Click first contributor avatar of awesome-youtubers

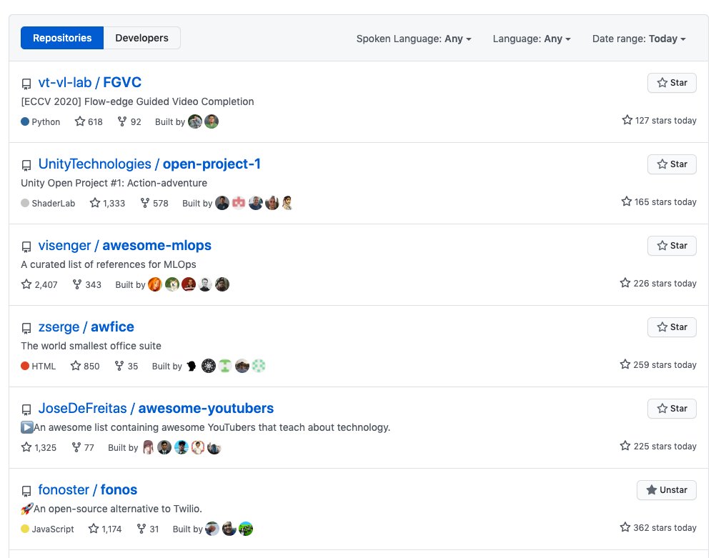pos(148,447)
